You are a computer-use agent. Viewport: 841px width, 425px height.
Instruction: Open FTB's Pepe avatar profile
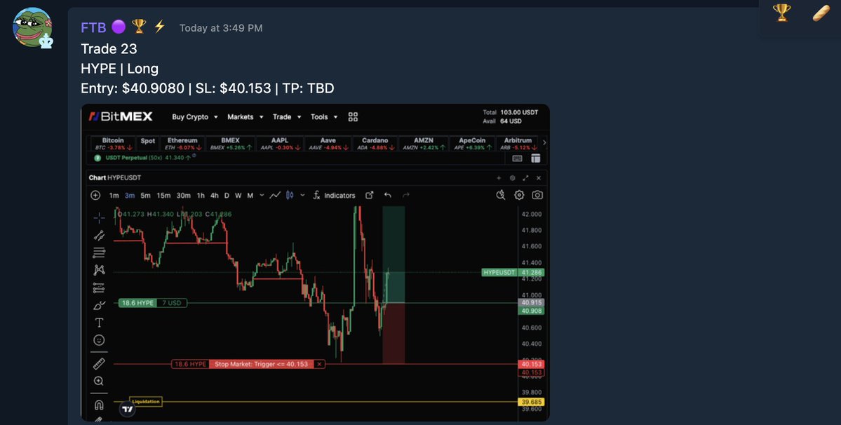32,27
